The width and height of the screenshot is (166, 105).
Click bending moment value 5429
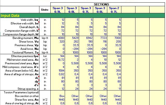click(x=75, y=38)
